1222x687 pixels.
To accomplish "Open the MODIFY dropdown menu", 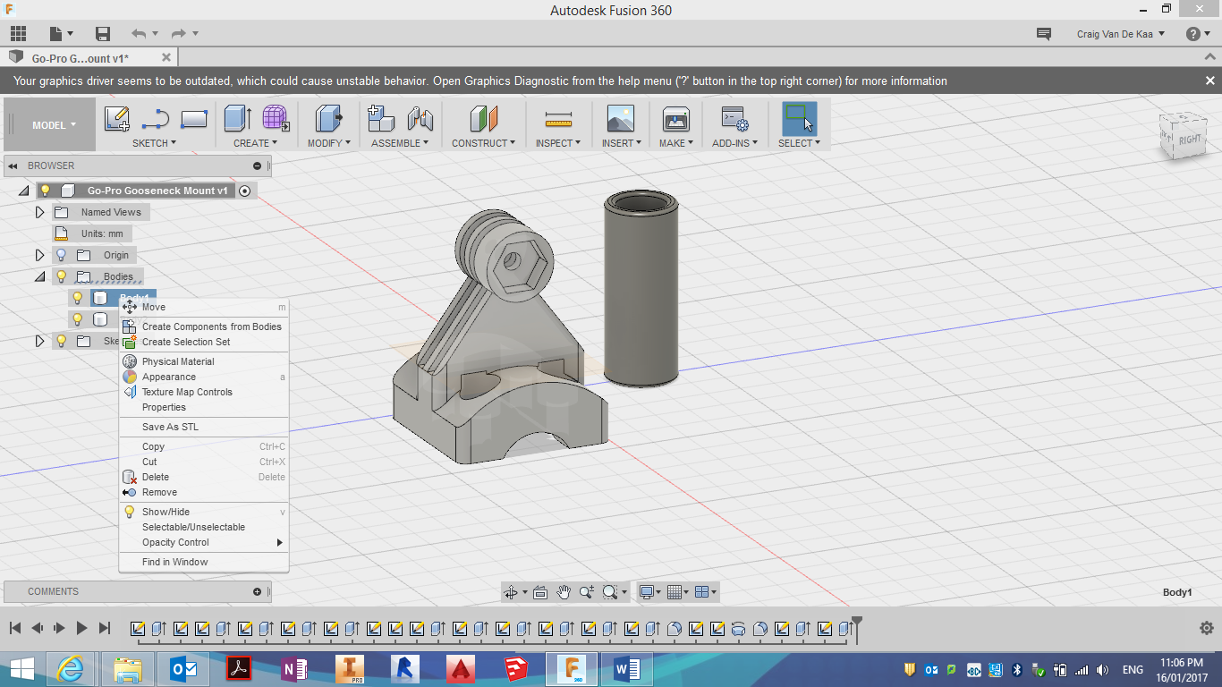I will pos(330,143).
